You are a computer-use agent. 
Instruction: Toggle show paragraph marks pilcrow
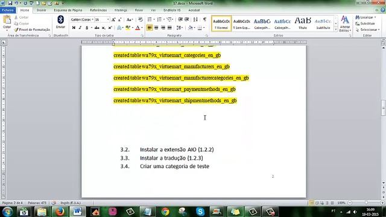point(204,19)
